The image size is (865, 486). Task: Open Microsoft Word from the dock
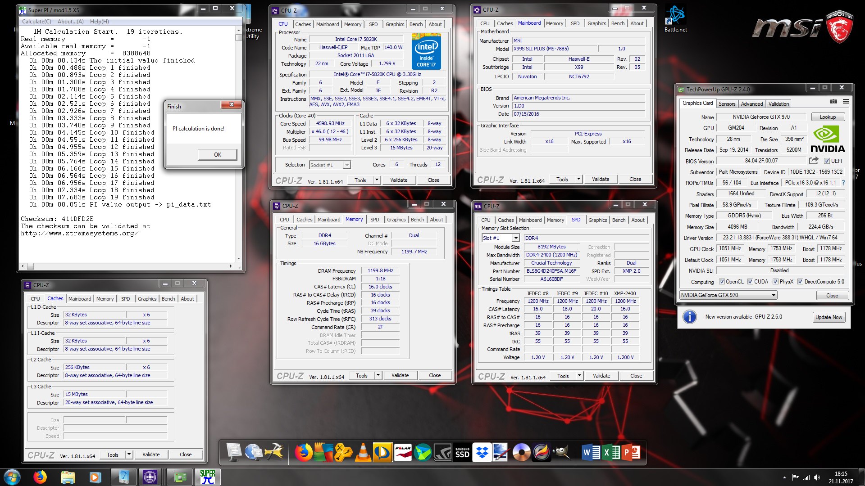591,452
